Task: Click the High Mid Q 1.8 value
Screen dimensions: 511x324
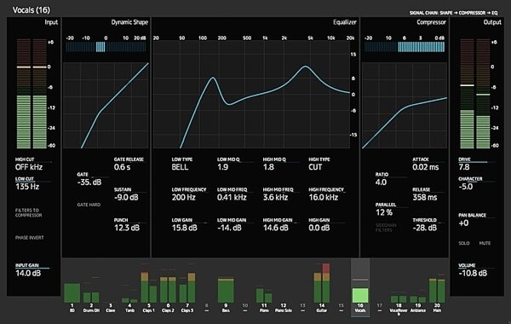Action: pos(268,167)
